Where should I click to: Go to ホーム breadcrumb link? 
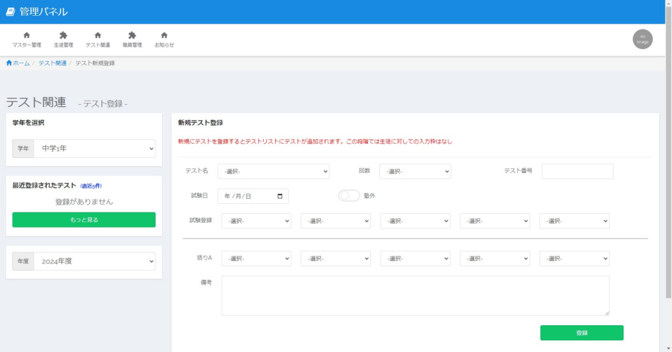[18, 63]
